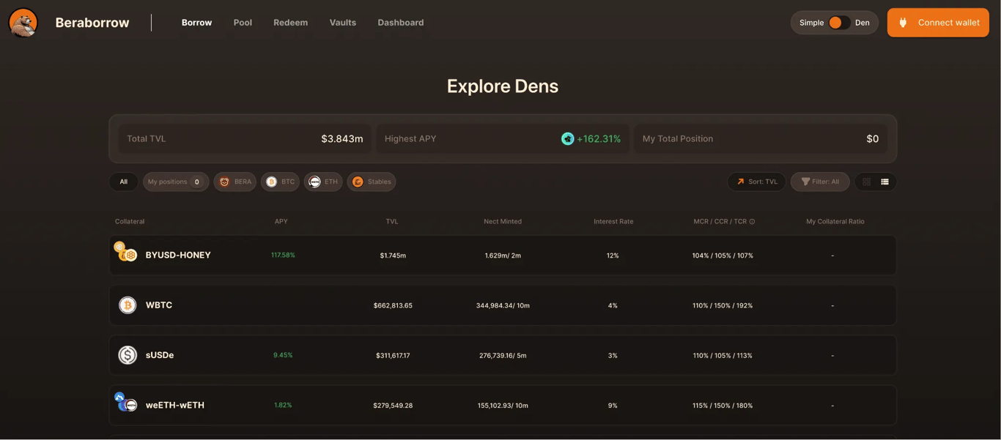Switch to grid view layout icon
This screenshot has width=1001, height=440.
tap(867, 182)
